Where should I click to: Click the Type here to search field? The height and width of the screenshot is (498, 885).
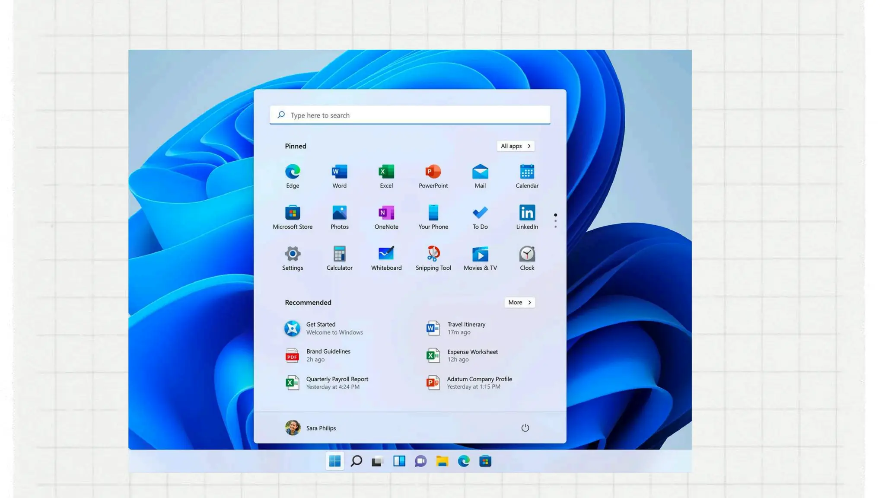point(410,115)
